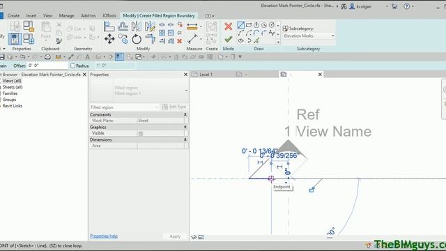The width and height of the screenshot is (446, 251).
Task: Collapse the Constraints section
Action: pos(185,114)
